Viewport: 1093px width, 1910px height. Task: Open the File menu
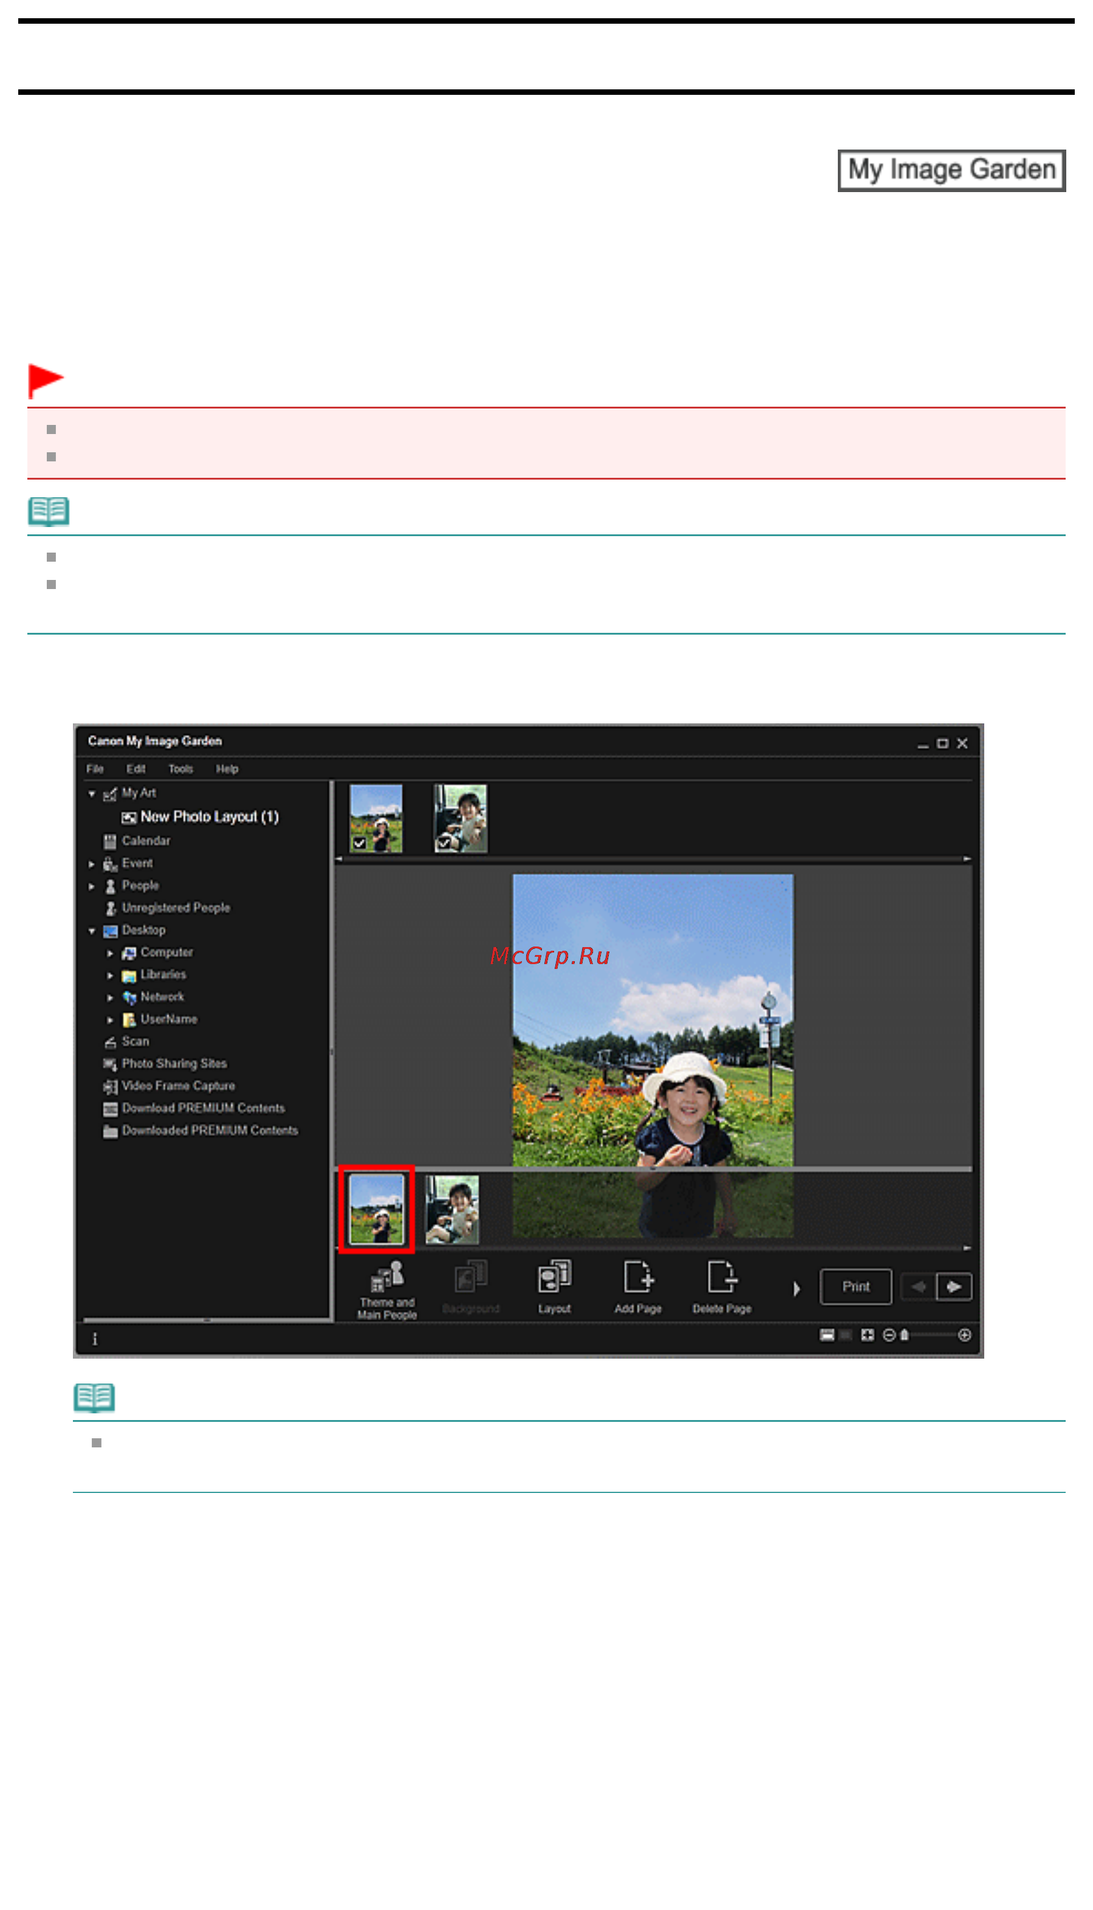tap(95, 768)
